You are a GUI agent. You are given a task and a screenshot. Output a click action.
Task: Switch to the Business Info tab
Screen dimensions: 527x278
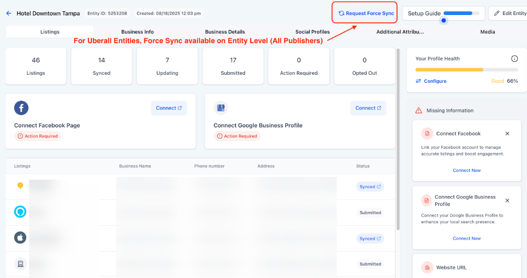tap(137, 32)
